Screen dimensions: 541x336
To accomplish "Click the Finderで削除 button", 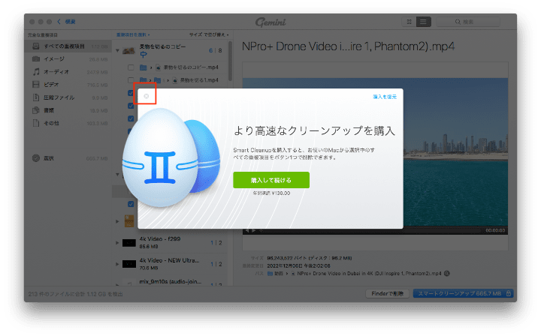I will [387, 294].
